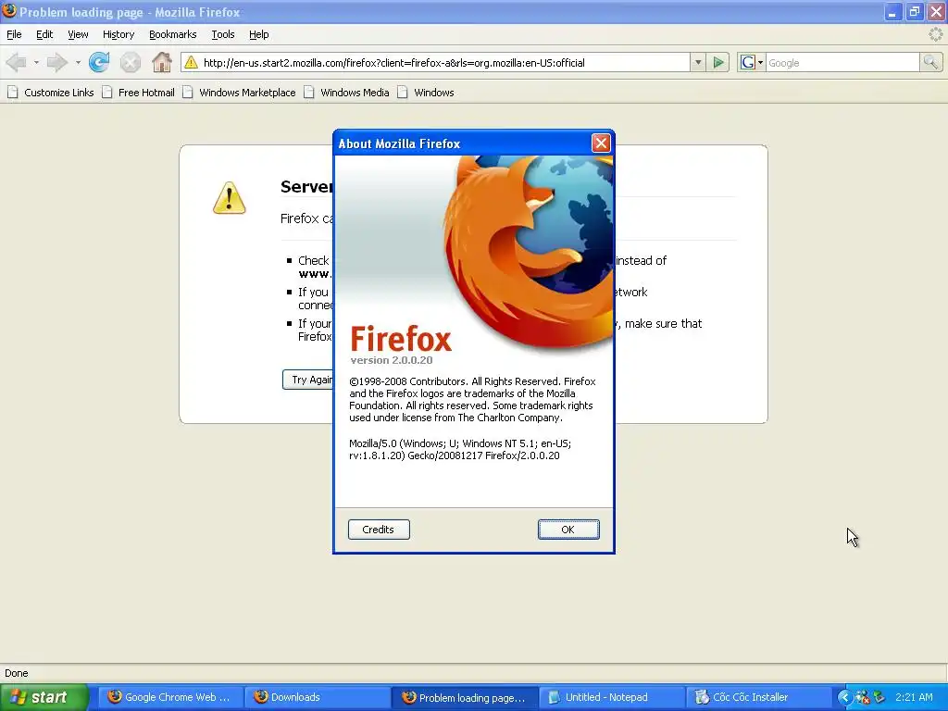Open the Free Hotmail bookmark
The width and height of the screenshot is (948, 711).
click(x=139, y=93)
